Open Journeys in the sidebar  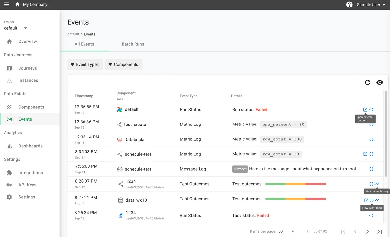28,68
